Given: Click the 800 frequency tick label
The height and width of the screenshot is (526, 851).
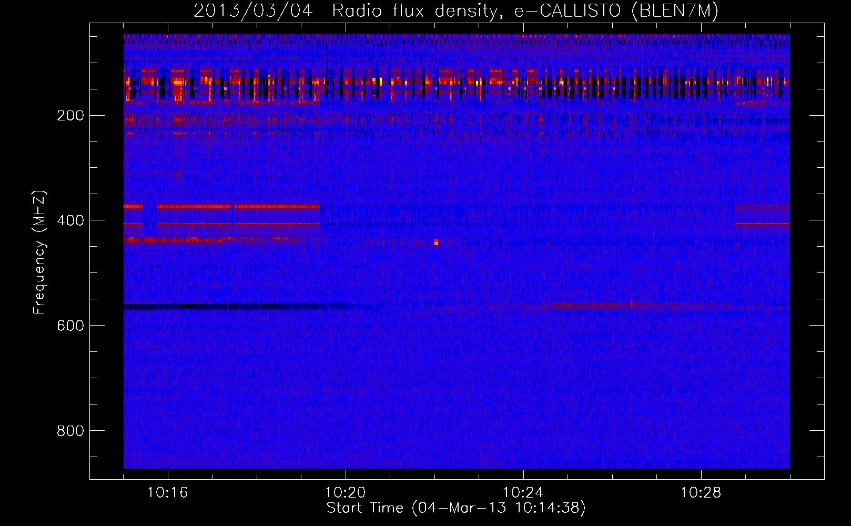Looking at the screenshot, I should coord(70,431).
